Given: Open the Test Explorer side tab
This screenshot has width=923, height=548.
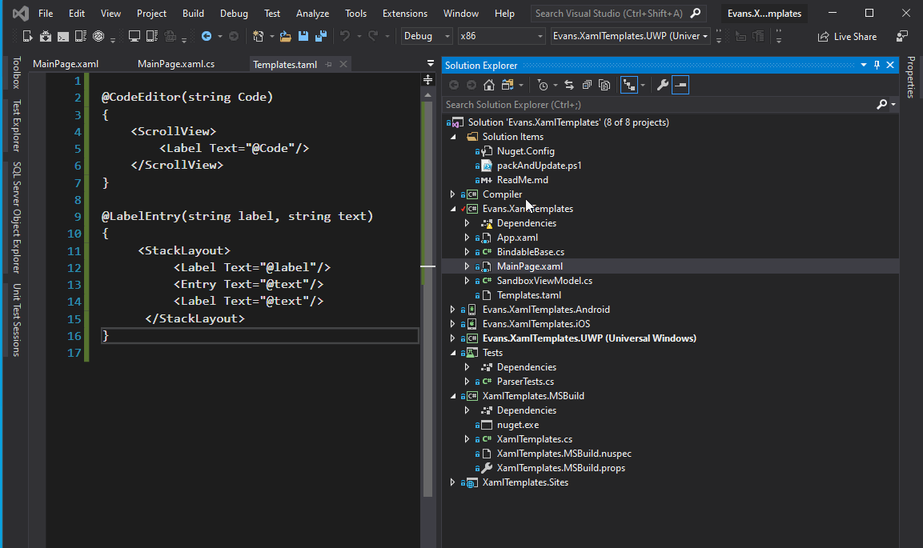Looking at the screenshot, I should coord(17,126).
